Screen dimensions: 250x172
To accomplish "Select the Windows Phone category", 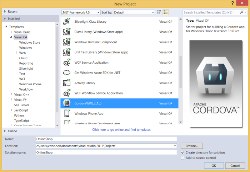I will coord(30,84).
